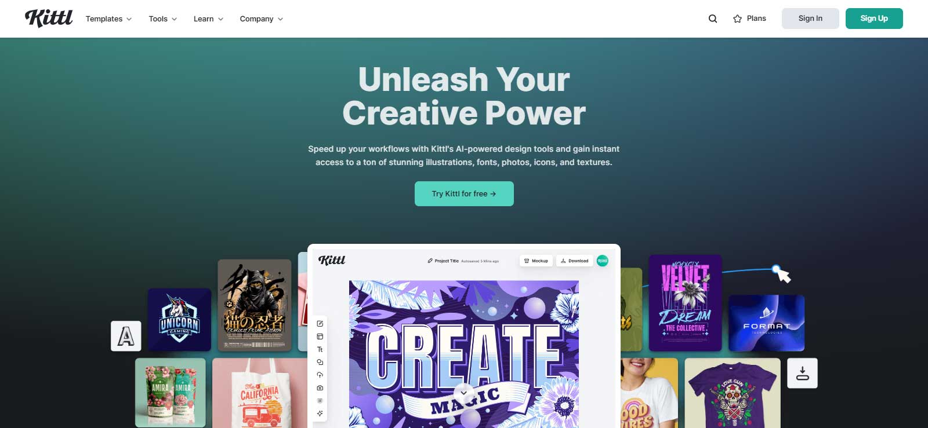928x428 pixels.
Task: Select the Text tool icon in editor preview
Action: point(320,349)
